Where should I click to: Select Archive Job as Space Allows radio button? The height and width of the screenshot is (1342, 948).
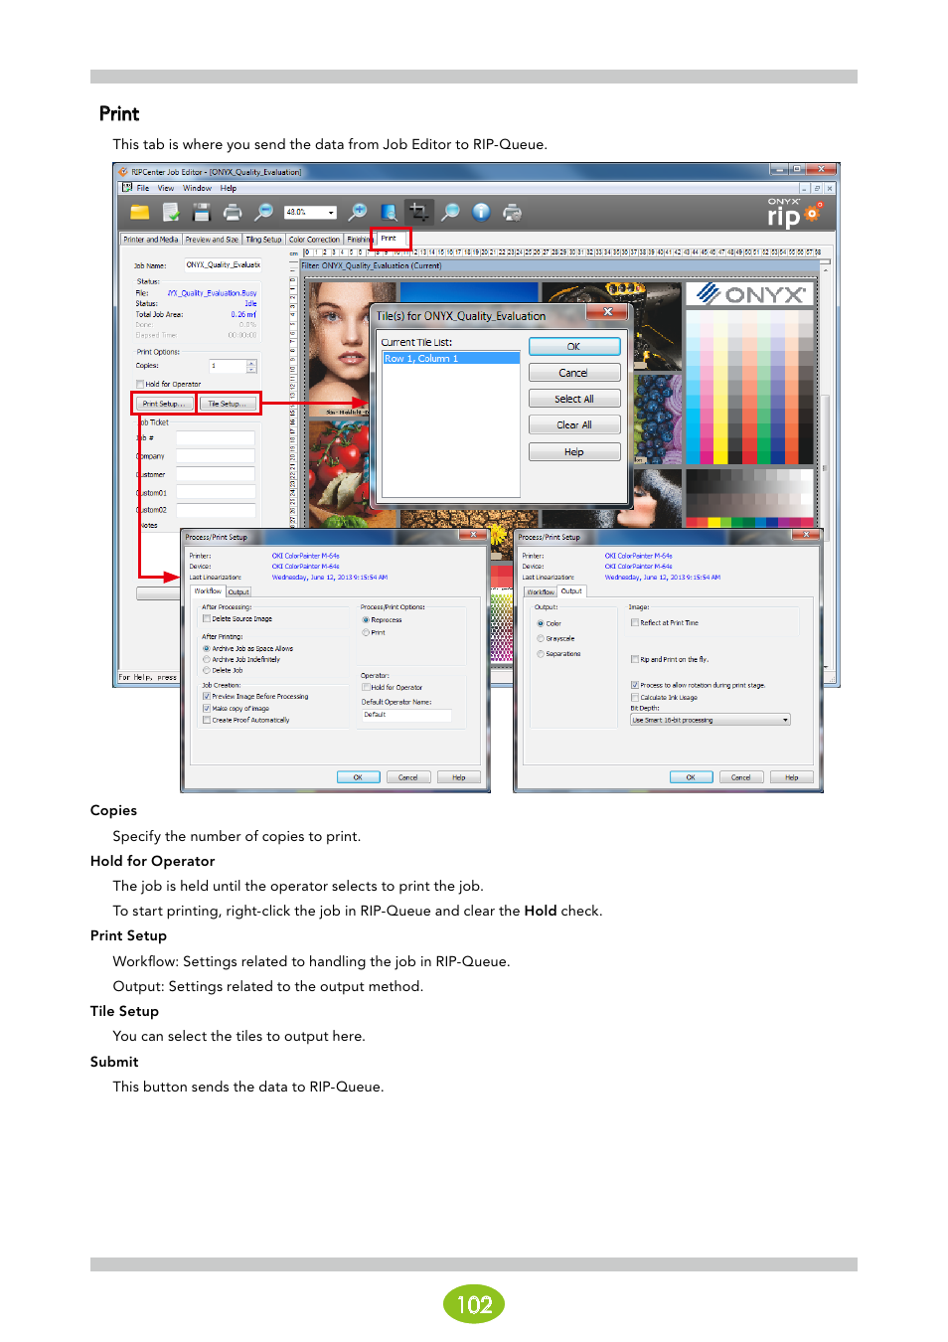pos(207,648)
